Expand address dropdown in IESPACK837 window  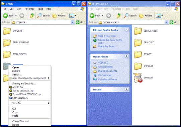tap(166, 22)
